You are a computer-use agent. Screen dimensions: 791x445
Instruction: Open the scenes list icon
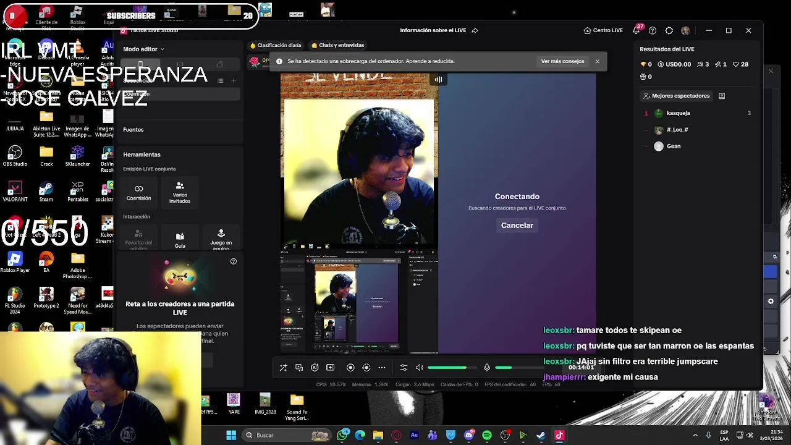tap(220, 80)
